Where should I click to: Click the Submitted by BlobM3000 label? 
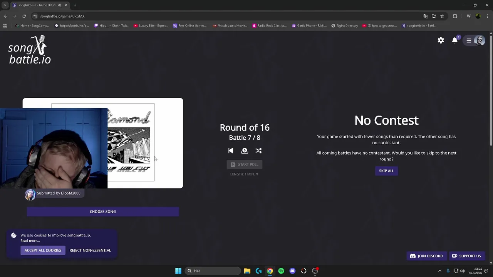click(x=59, y=193)
